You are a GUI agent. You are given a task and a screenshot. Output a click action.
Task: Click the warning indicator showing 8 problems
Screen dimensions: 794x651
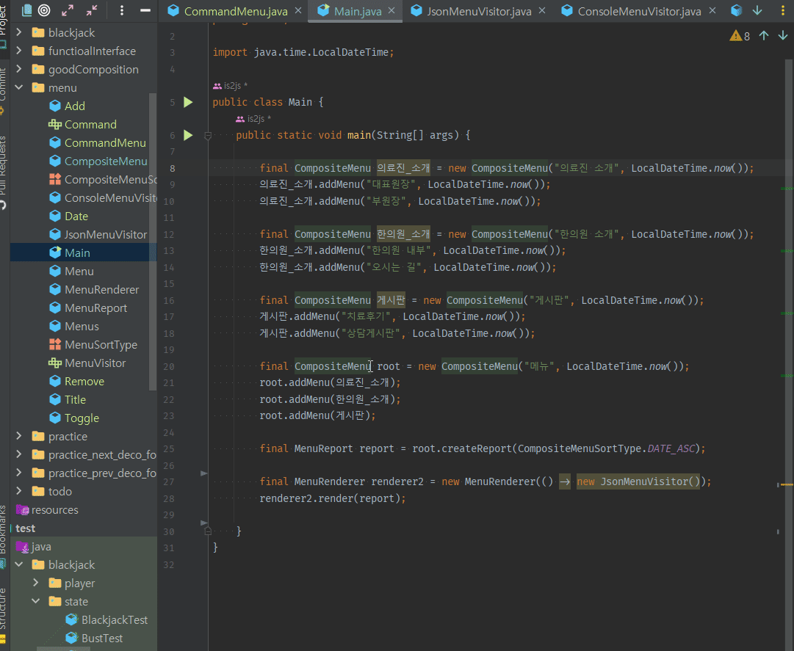(x=739, y=36)
